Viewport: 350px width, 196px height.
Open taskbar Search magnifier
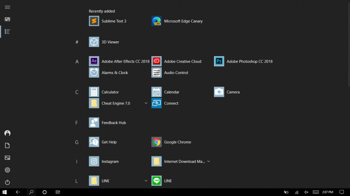(31, 192)
